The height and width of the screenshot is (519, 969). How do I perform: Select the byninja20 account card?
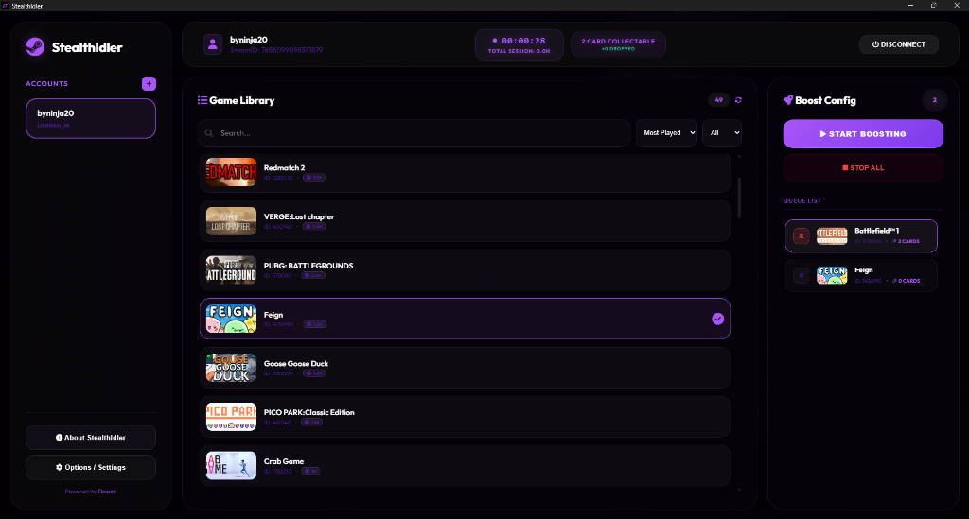(91, 118)
